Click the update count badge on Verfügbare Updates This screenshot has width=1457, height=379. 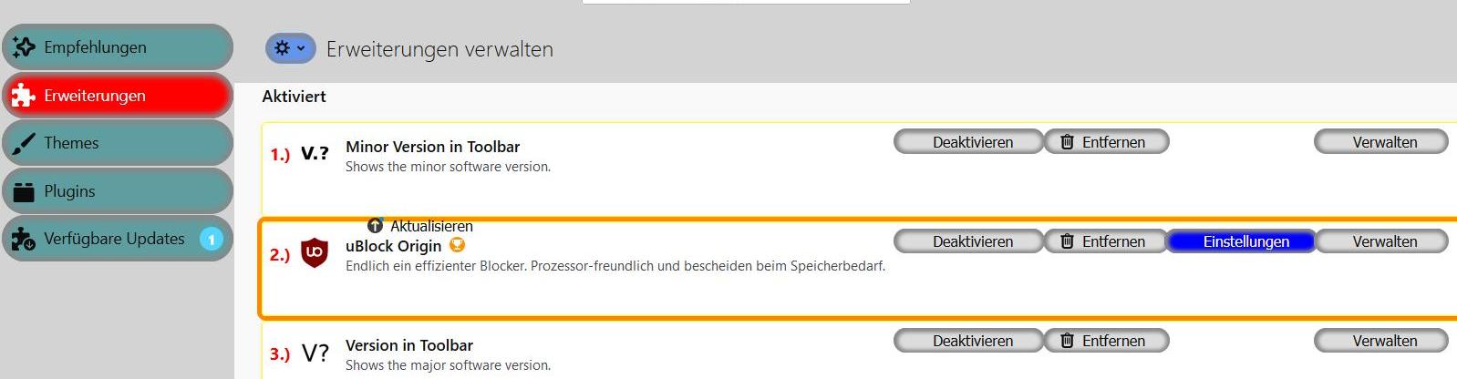coord(212,239)
